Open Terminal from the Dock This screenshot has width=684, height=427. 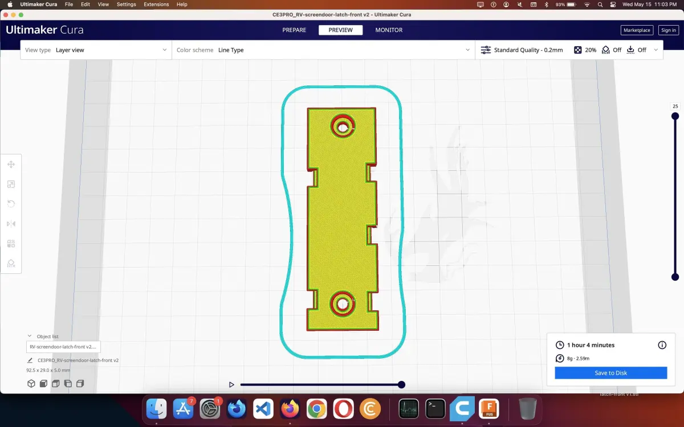tap(435, 409)
